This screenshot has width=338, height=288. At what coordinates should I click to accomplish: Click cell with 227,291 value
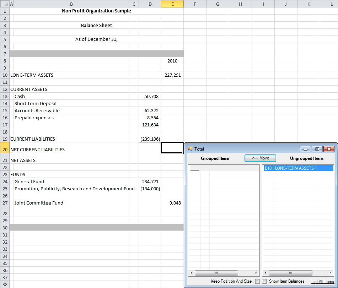click(x=172, y=75)
